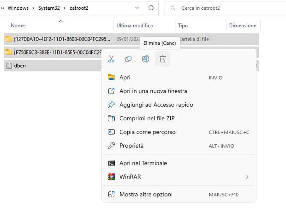Click the Cut scissors icon
The image size is (286, 216).
[x=111, y=59]
